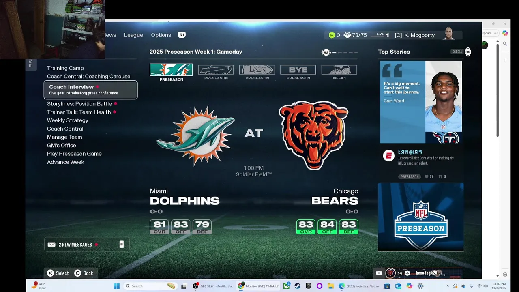The width and height of the screenshot is (519, 292).
Task: Select the BYE preseason tile
Action: click(298, 70)
